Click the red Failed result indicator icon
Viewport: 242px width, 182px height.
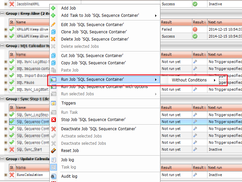195,29
